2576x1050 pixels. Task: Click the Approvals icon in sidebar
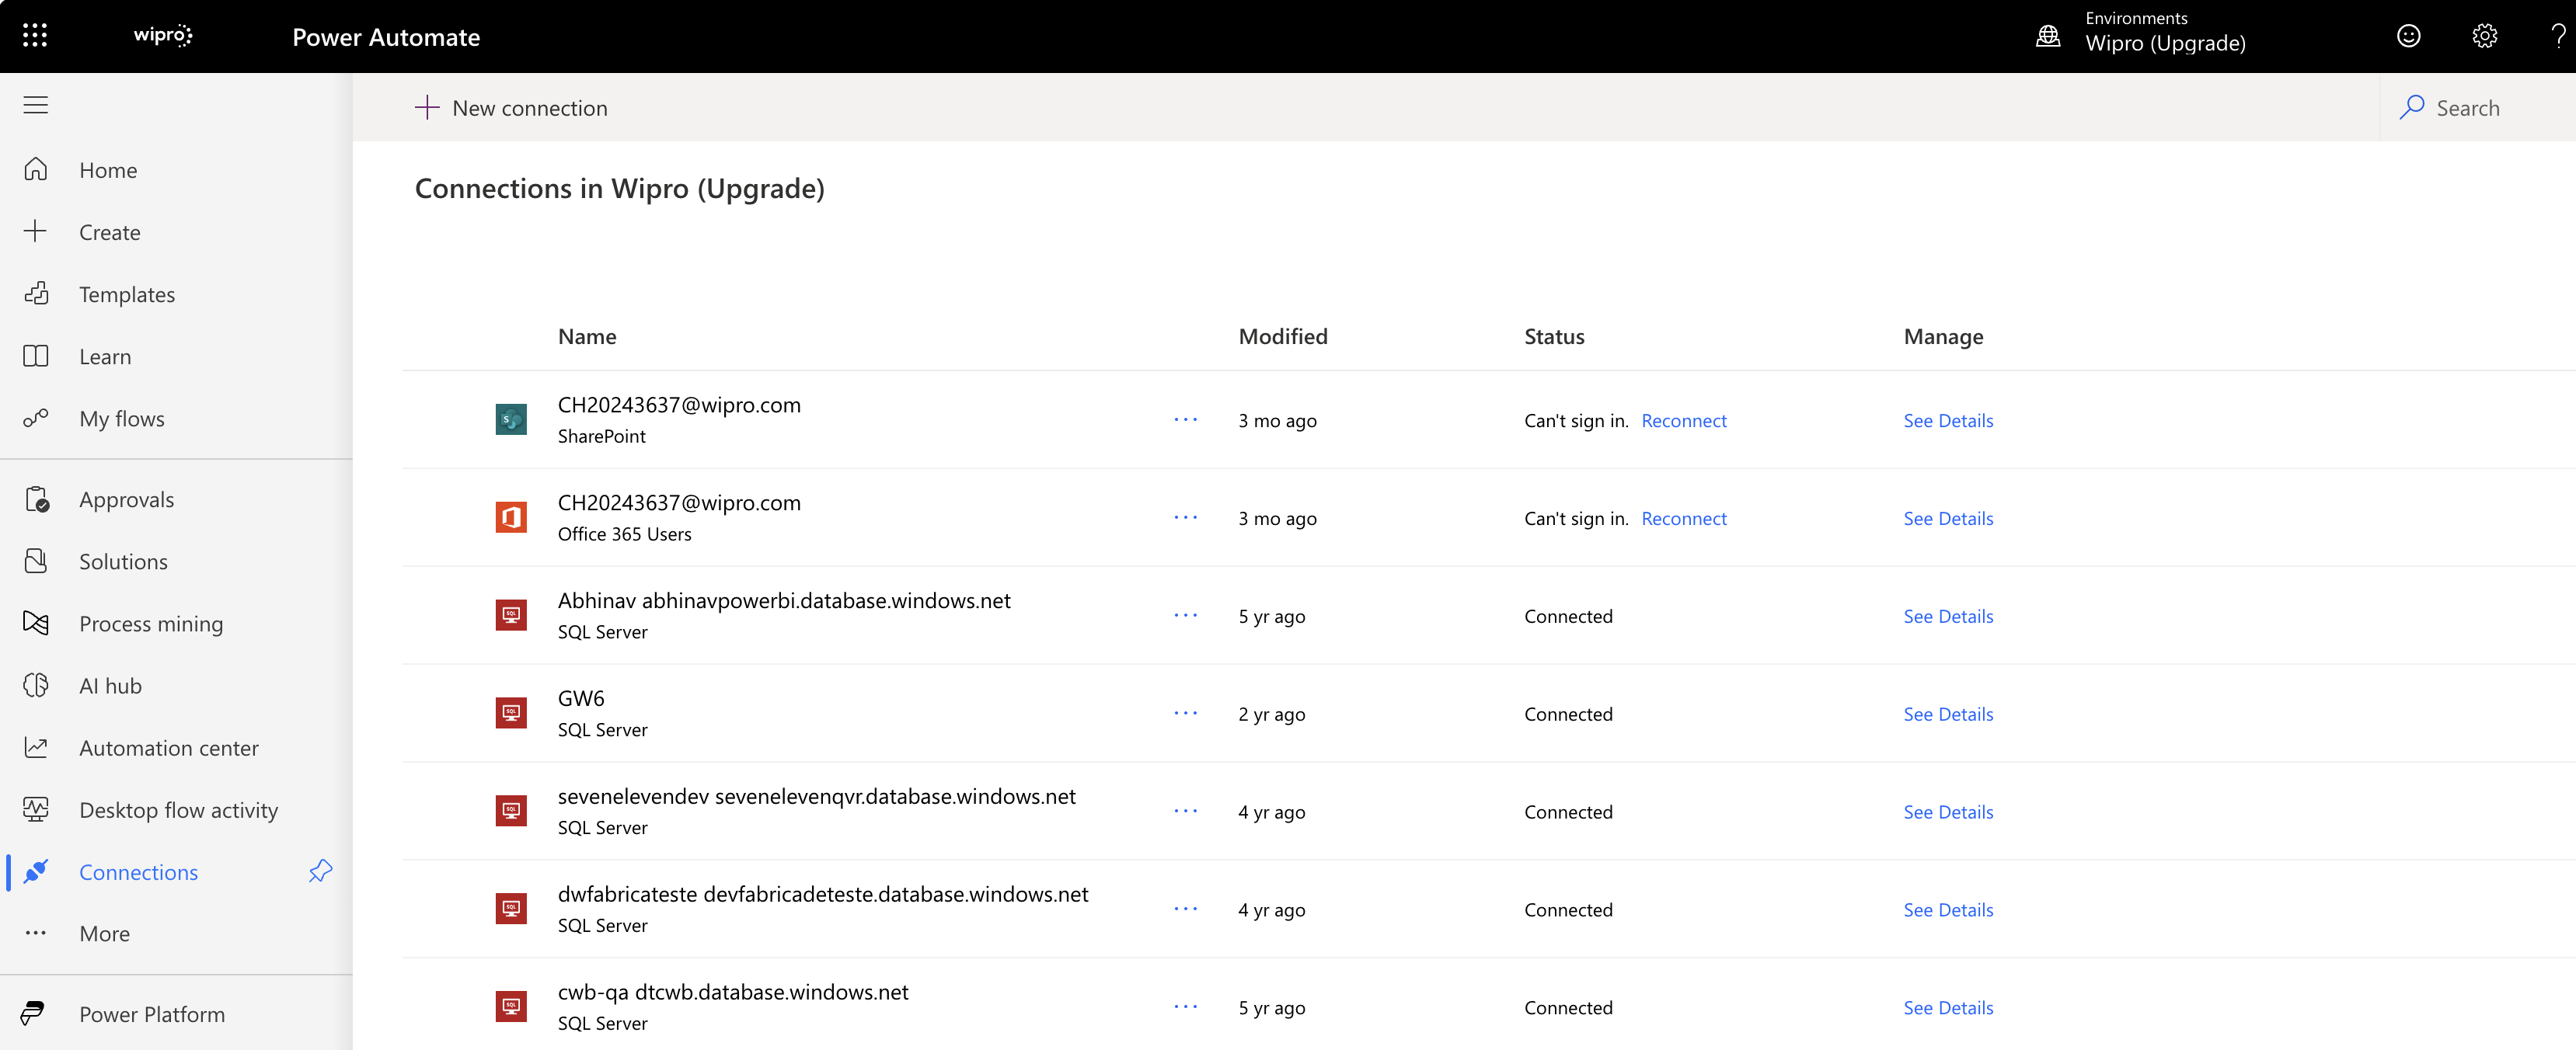point(36,499)
